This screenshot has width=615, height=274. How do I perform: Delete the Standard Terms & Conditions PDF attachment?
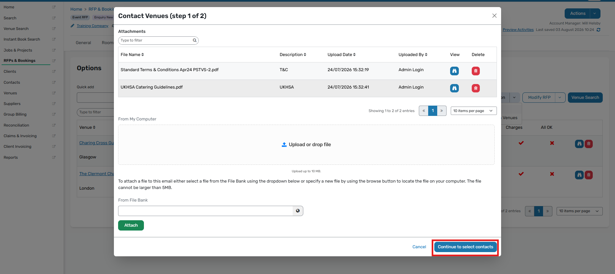[476, 71]
